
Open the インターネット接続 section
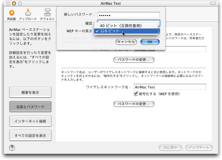[x=30, y=121]
